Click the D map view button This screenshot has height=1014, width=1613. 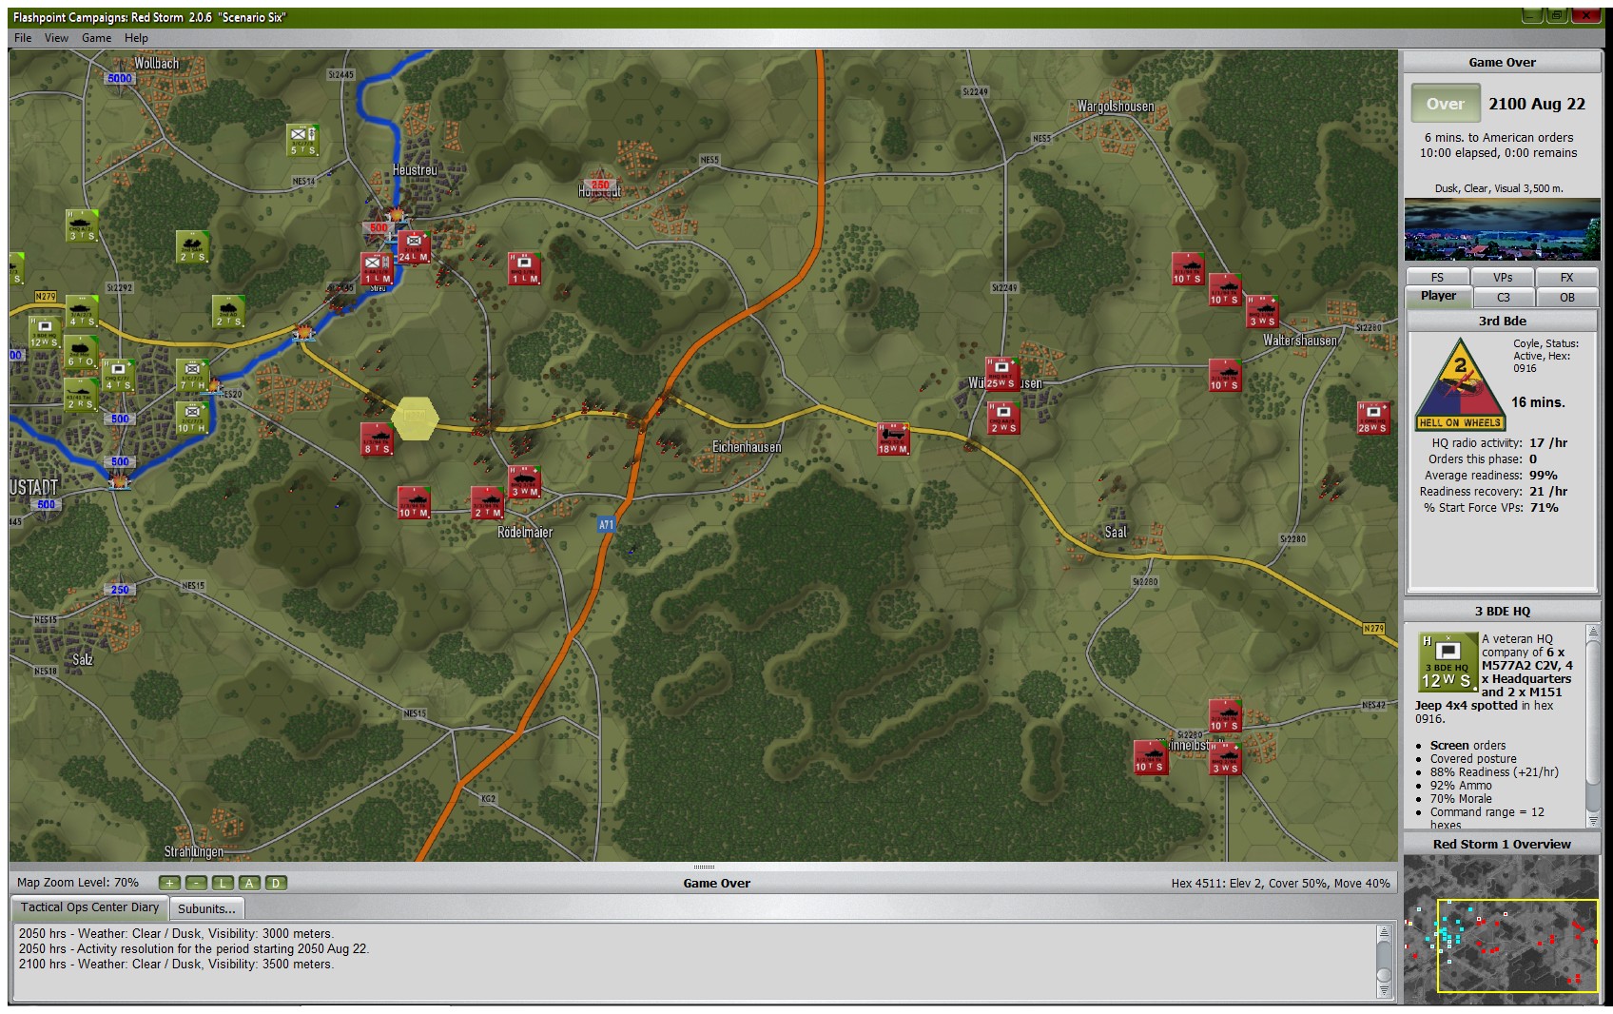276,883
